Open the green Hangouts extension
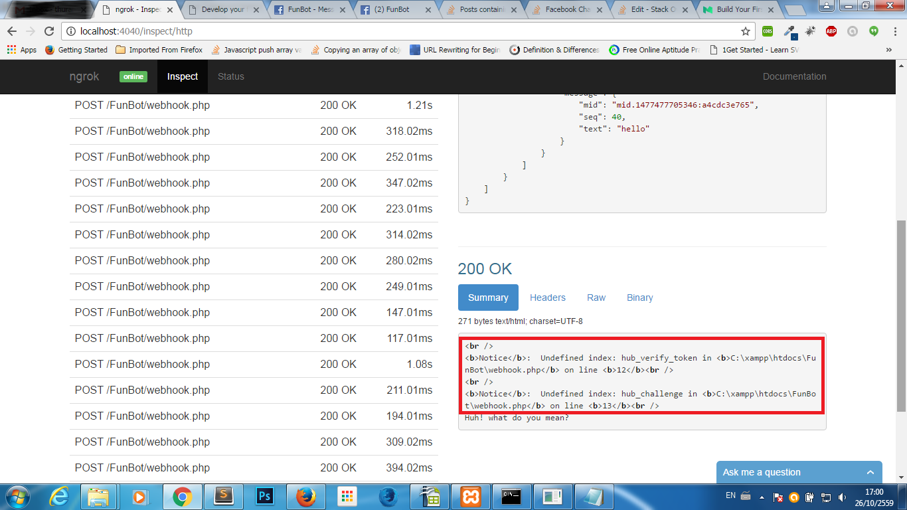 click(x=874, y=31)
